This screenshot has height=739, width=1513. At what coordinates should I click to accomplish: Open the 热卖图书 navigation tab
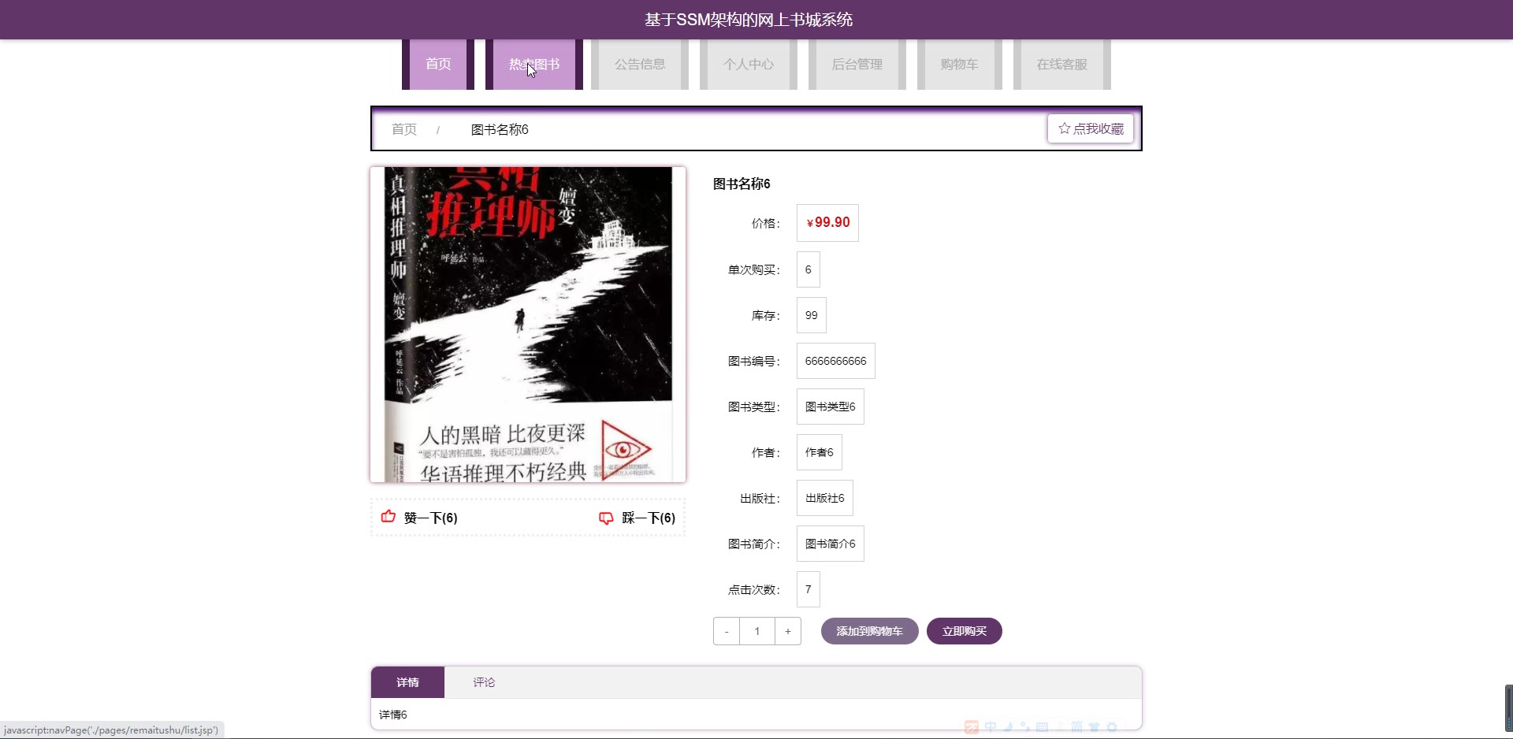pos(534,65)
